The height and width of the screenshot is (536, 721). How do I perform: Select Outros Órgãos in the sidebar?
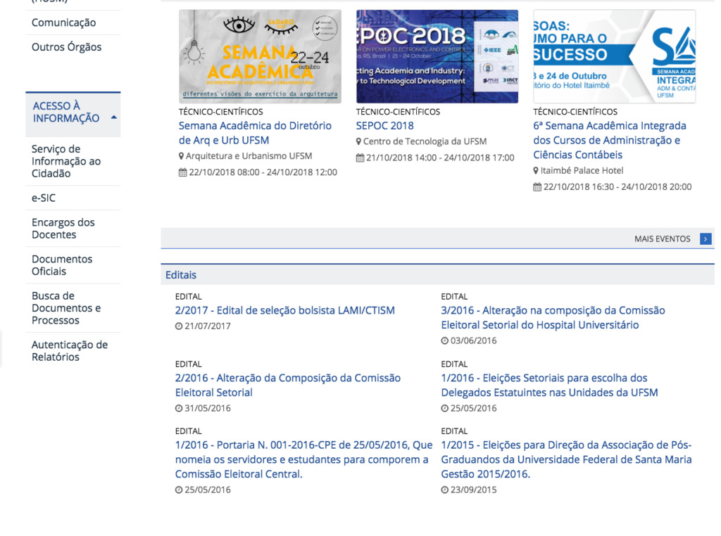coord(66,47)
